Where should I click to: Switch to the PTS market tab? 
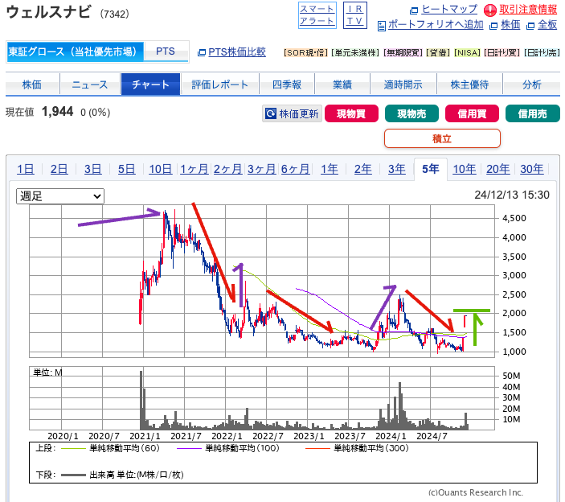pos(166,51)
